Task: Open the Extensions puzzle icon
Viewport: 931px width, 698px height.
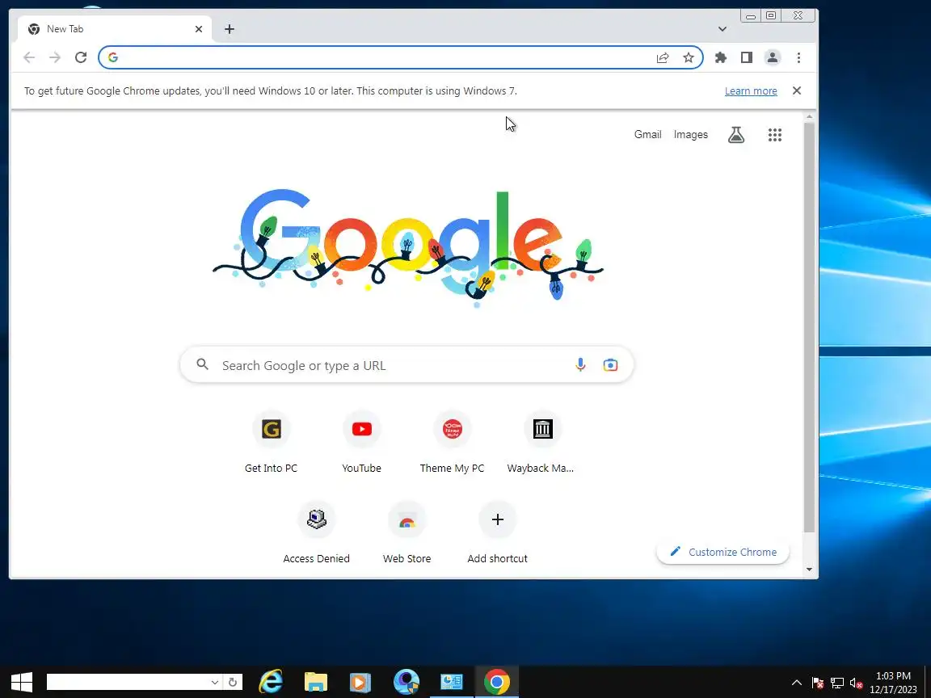Action: (721, 57)
